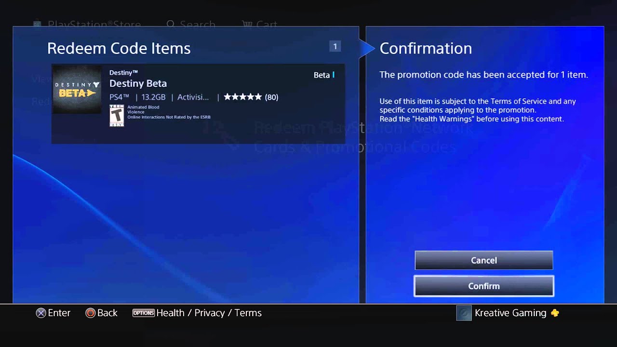Click the Health Warnings notice text
This screenshot has width=617, height=347.
coord(471,119)
